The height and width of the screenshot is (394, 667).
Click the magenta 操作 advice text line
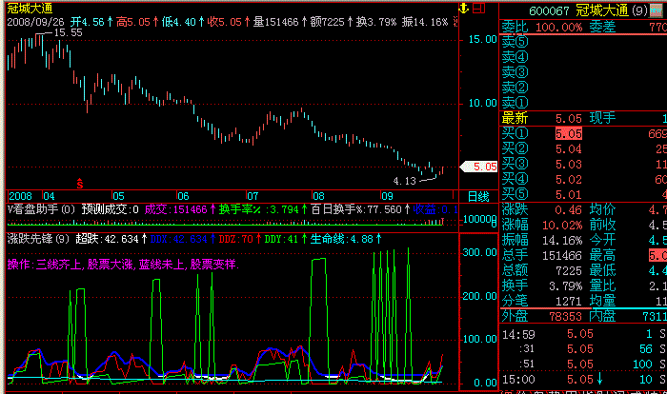pyautogui.click(x=123, y=265)
